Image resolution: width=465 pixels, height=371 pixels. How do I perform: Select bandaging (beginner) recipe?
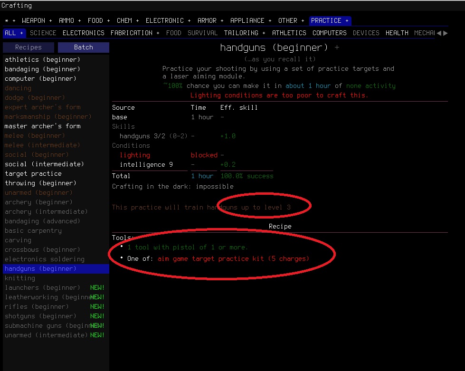click(56, 69)
